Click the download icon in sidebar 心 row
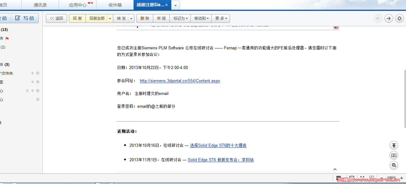 click(27, 91)
